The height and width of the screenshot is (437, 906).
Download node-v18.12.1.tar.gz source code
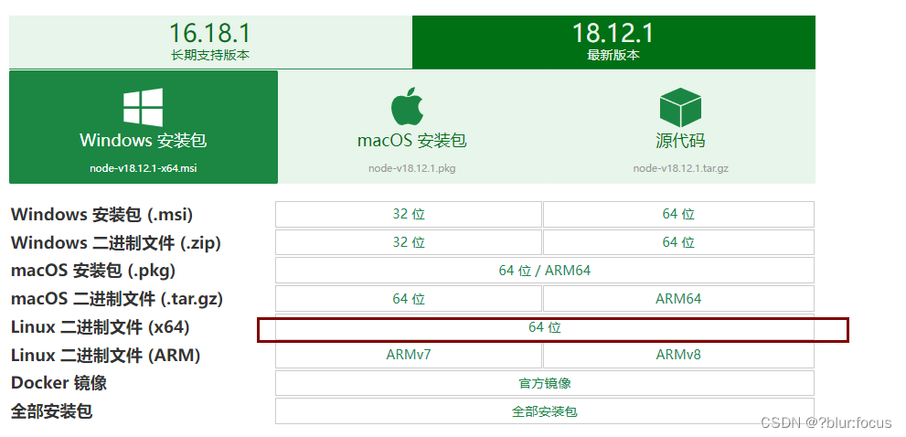tap(681, 127)
